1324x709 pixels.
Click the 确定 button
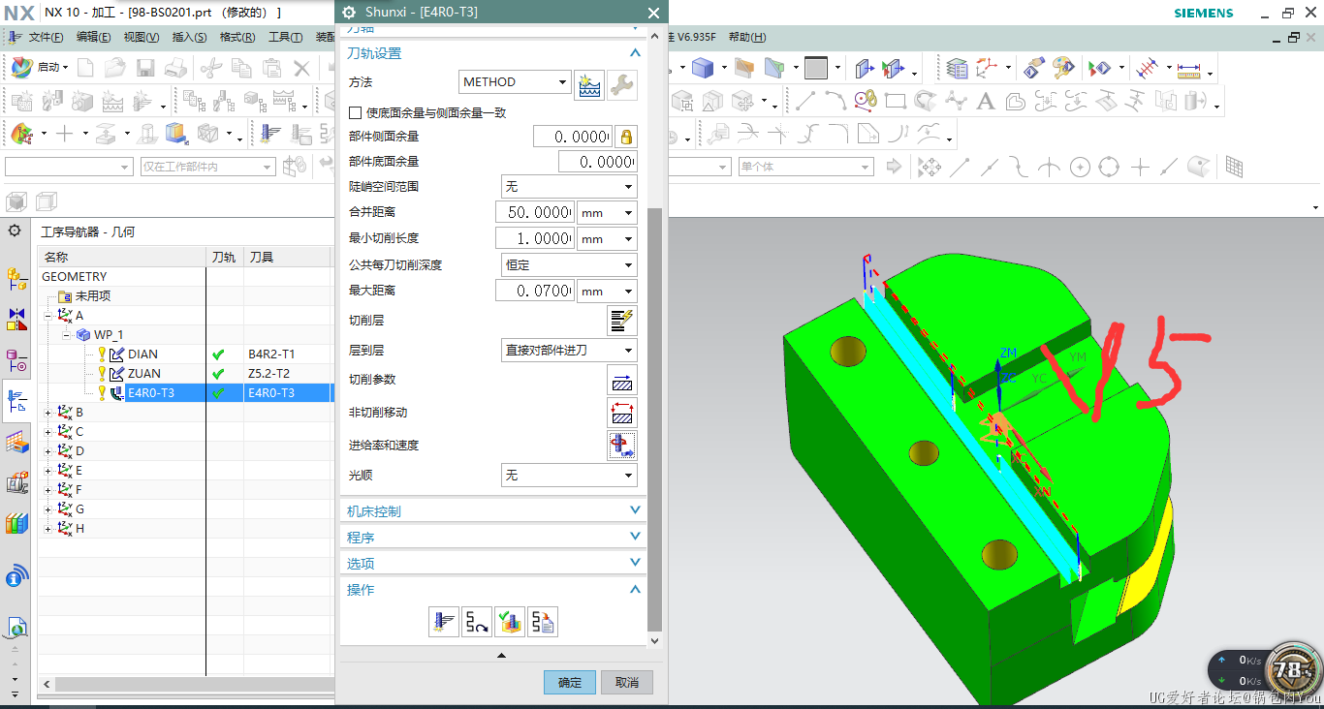point(570,682)
